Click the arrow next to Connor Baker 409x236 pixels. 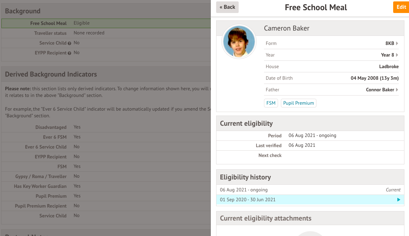pyautogui.click(x=397, y=90)
